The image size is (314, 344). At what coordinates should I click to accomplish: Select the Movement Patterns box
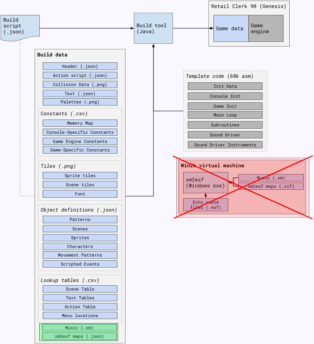pos(80,255)
